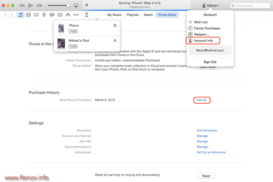Choose Sign Out in Account menu
273x182 pixels.
[x=210, y=62]
